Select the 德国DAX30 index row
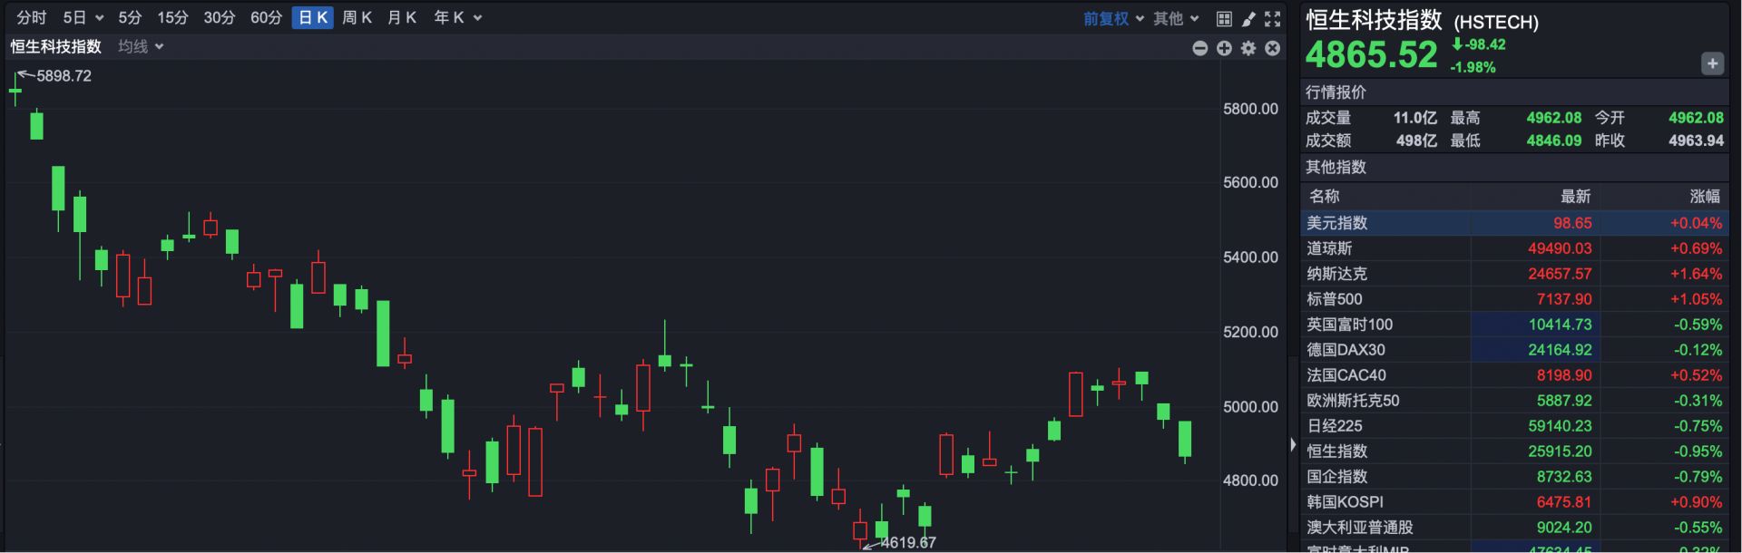The image size is (1742, 553). (x=1514, y=350)
